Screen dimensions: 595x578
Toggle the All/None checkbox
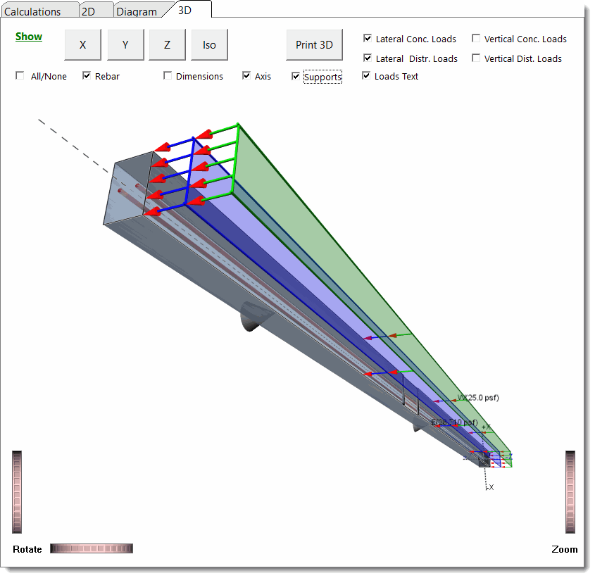point(20,76)
